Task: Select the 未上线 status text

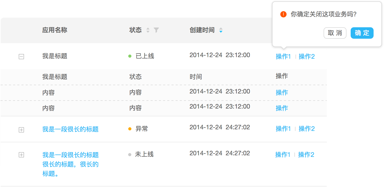Action: click(144, 154)
